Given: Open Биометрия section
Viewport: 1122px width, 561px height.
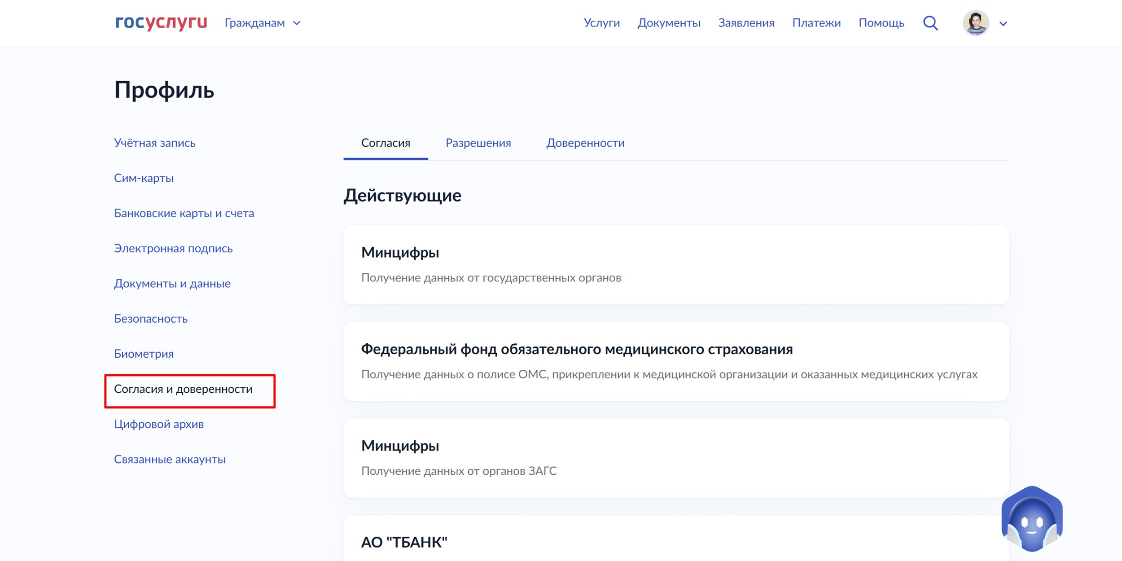Looking at the screenshot, I should pyautogui.click(x=144, y=354).
